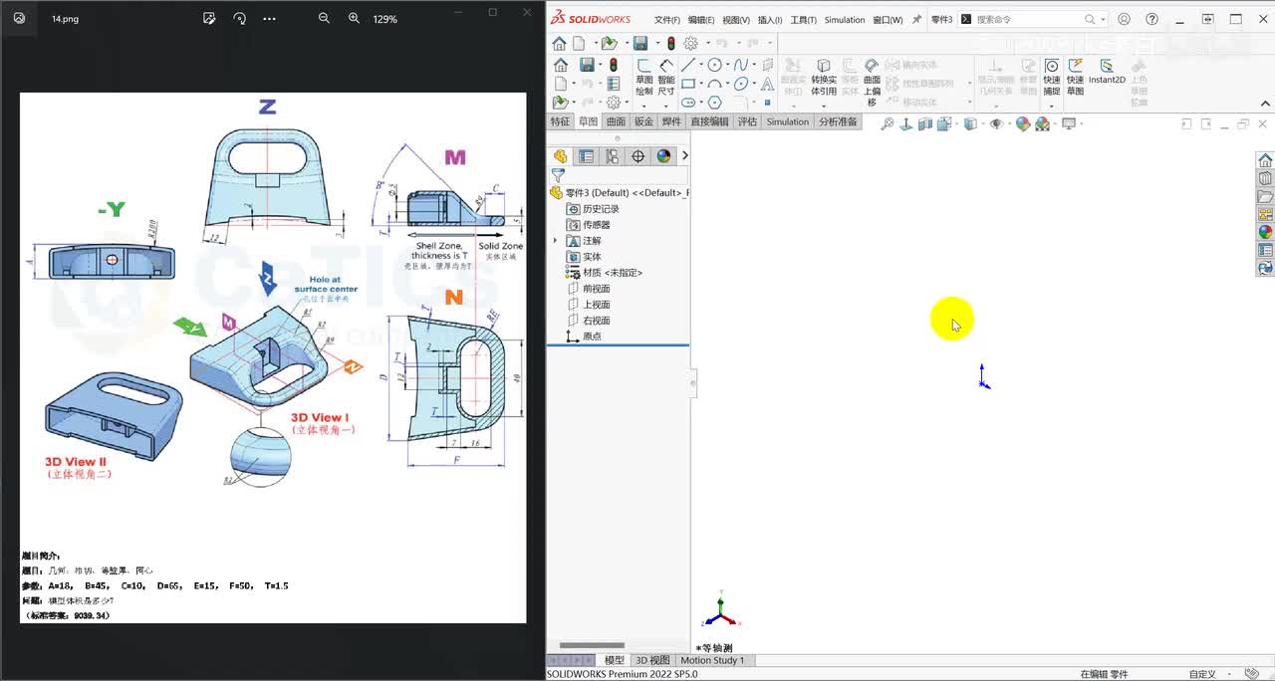Select the Polygon sketch tool

[x=714, y=103]
